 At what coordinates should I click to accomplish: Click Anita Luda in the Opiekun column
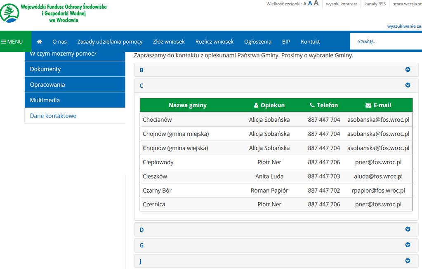[269, 176]
